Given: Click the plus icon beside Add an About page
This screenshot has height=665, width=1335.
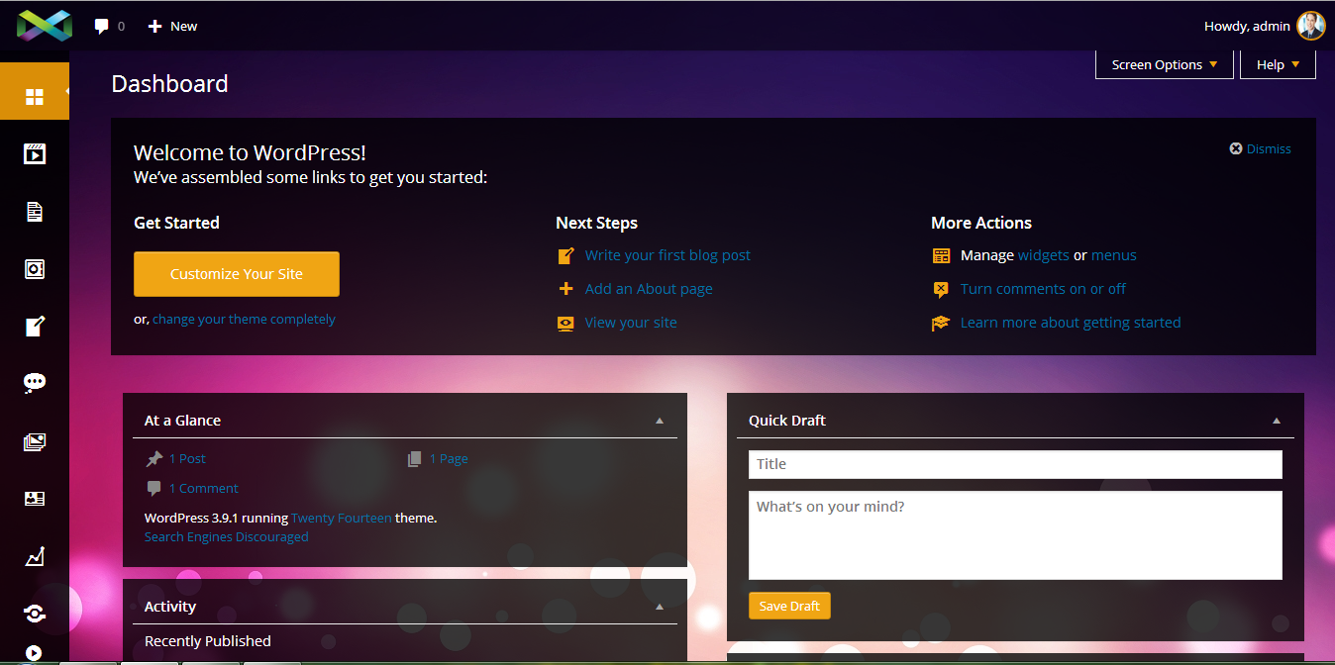Looking at the screenshot, I should [x=565, y=289].
